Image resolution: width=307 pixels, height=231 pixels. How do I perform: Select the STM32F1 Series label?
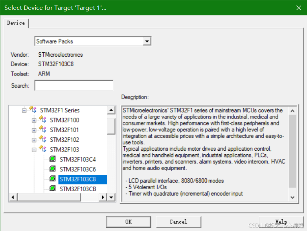(x=60, y=110)
